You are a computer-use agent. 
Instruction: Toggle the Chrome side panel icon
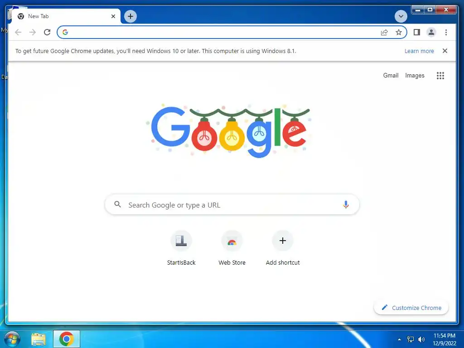click(417, 32)
